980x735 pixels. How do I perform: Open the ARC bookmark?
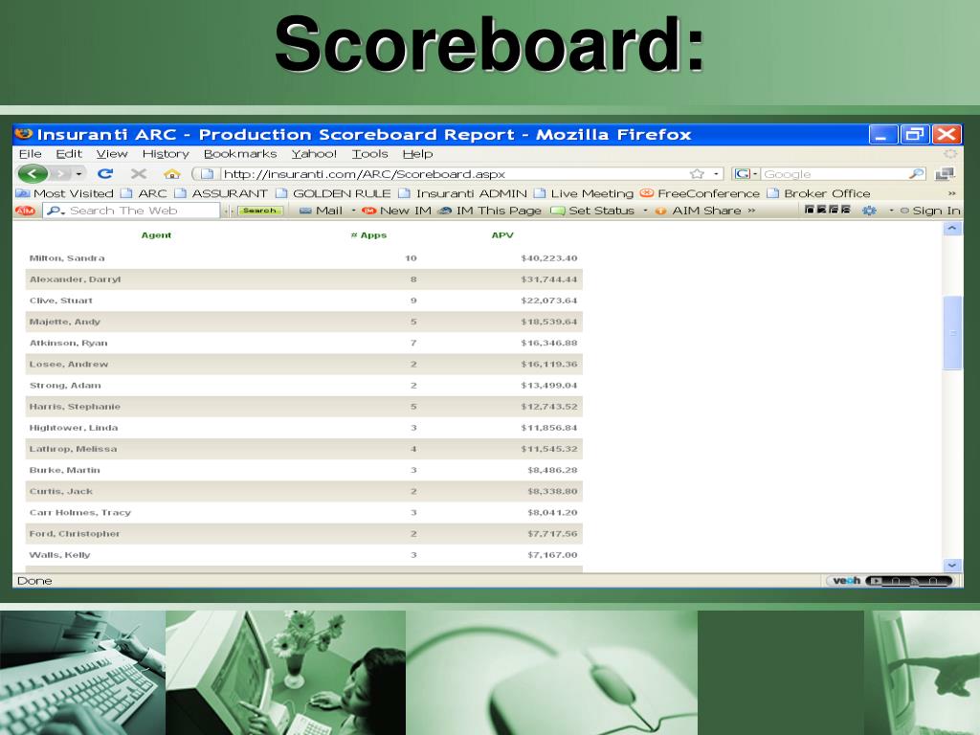(x=145, y=193)
